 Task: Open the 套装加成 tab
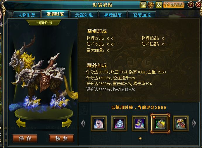[x=142, y=15]
